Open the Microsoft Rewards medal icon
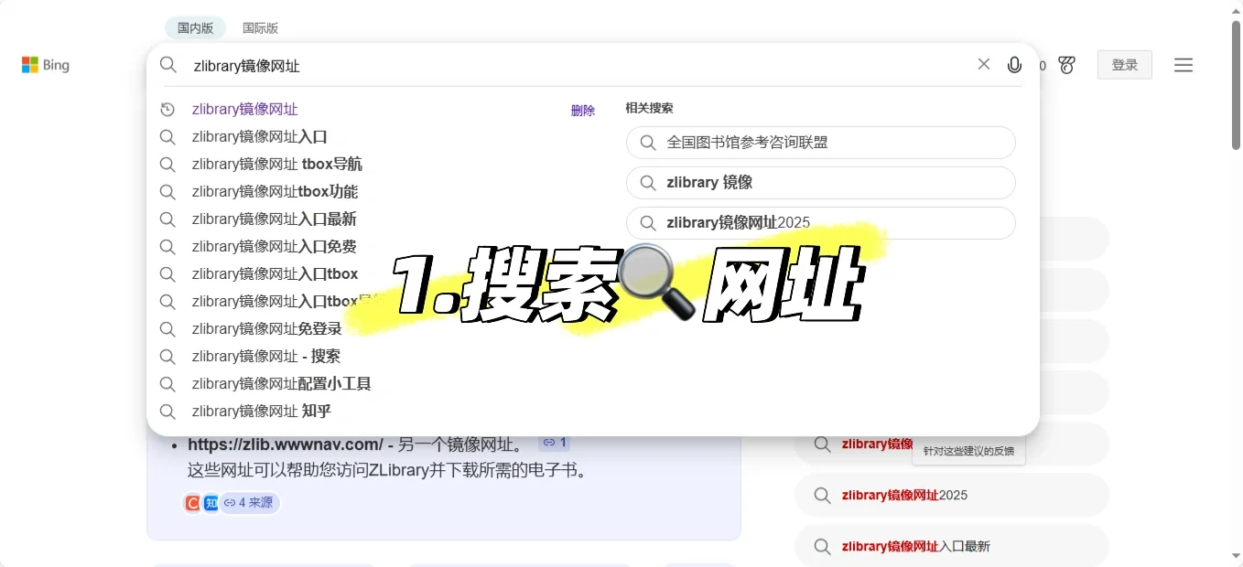 [x=1066, y=65]
